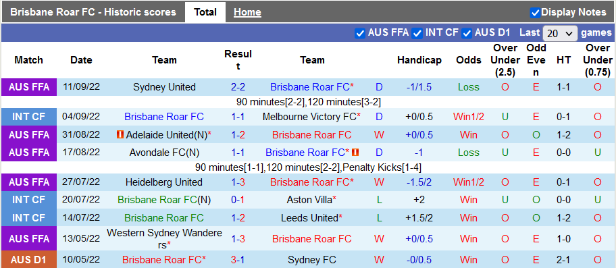Click the Over Under (0.75) column header
This screenshot has height=268, width=616.
pos(598,60)
